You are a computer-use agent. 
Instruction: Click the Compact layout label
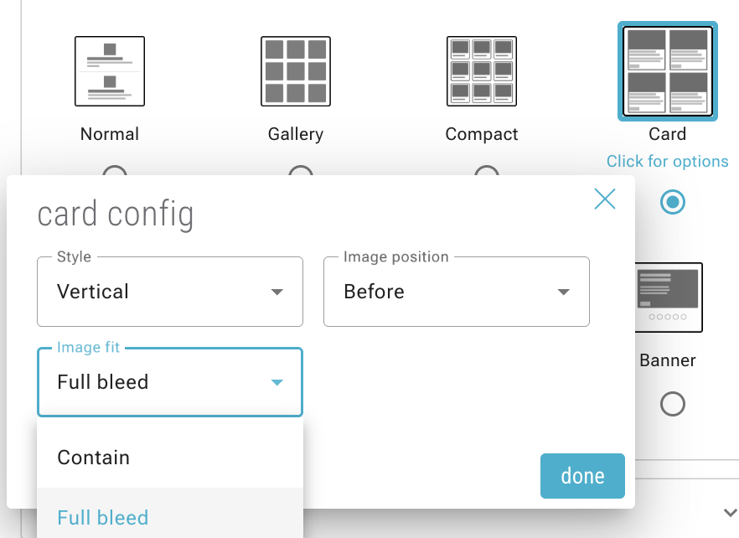pos(482,134)
